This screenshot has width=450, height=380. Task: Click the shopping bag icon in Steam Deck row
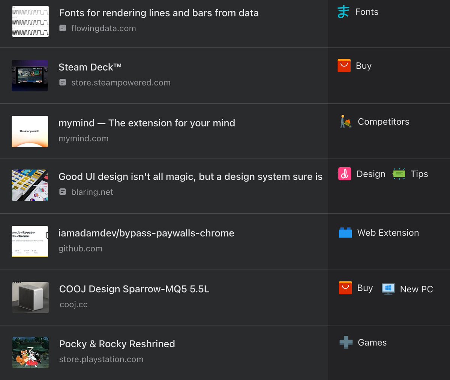tap(344, 66)
